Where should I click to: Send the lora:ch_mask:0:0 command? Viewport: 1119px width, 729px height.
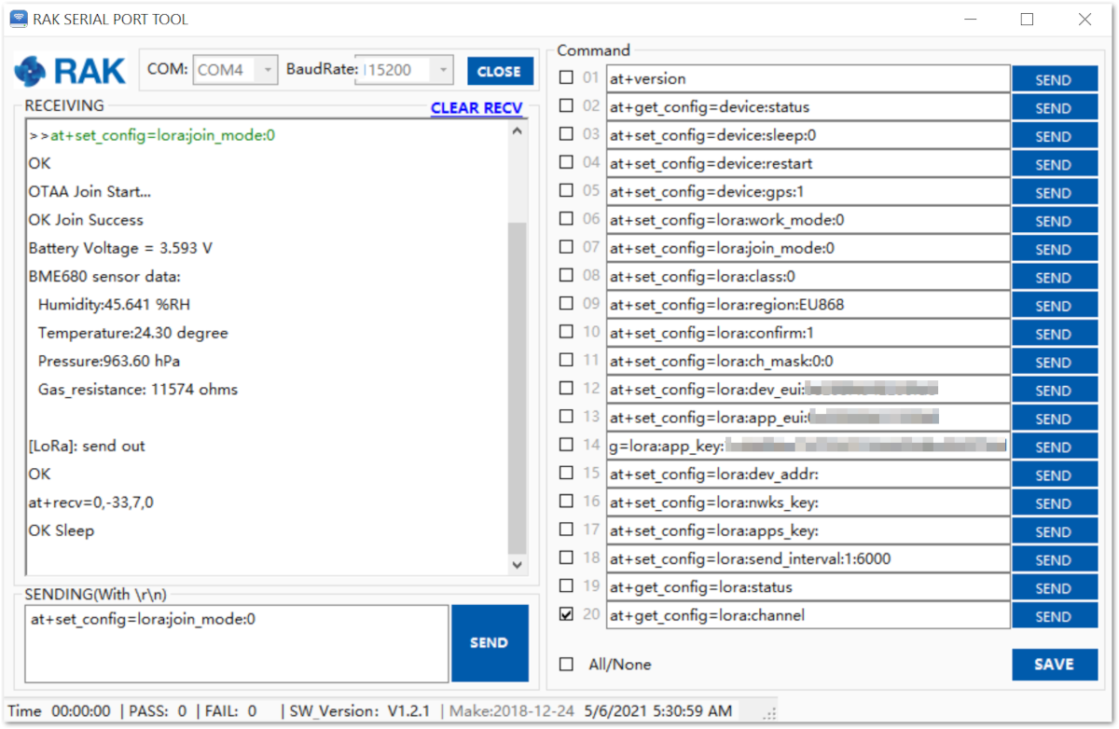point(1054,362)
